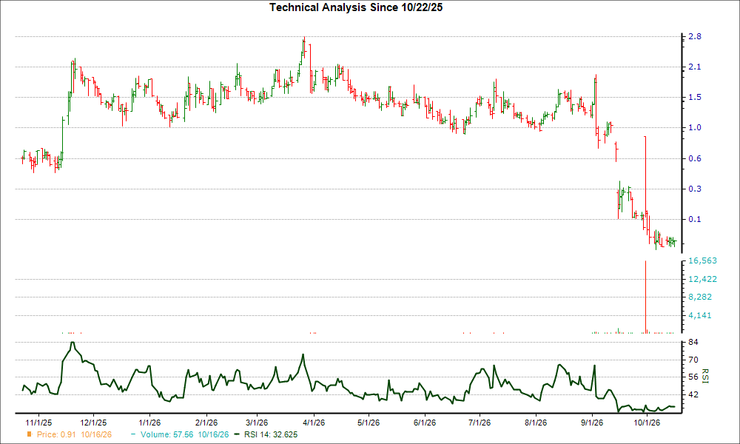Click the 11/1/25 date label
Viewport: 740px width, 444px height.
coord(38,423)
